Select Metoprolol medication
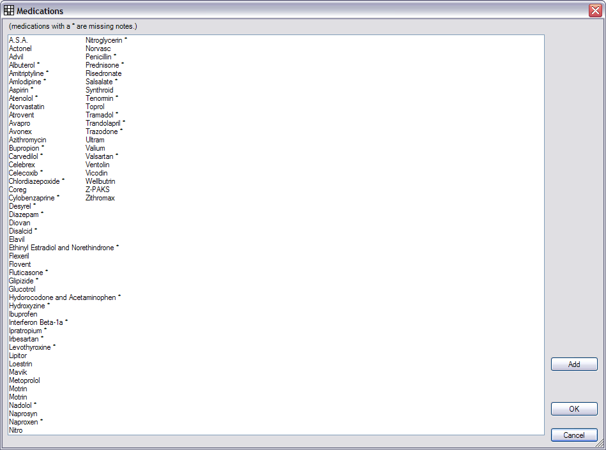Image resolution: width=606 pixels, height=450 pixels. coord(24,380)
